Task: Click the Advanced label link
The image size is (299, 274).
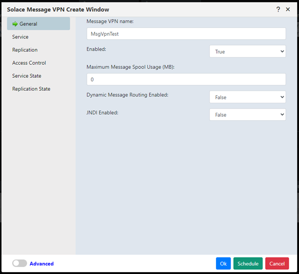Action: 41,263
